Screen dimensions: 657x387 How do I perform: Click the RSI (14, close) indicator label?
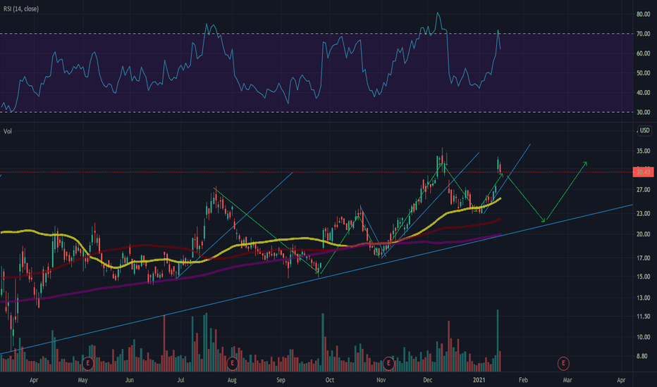coord(21,8)
